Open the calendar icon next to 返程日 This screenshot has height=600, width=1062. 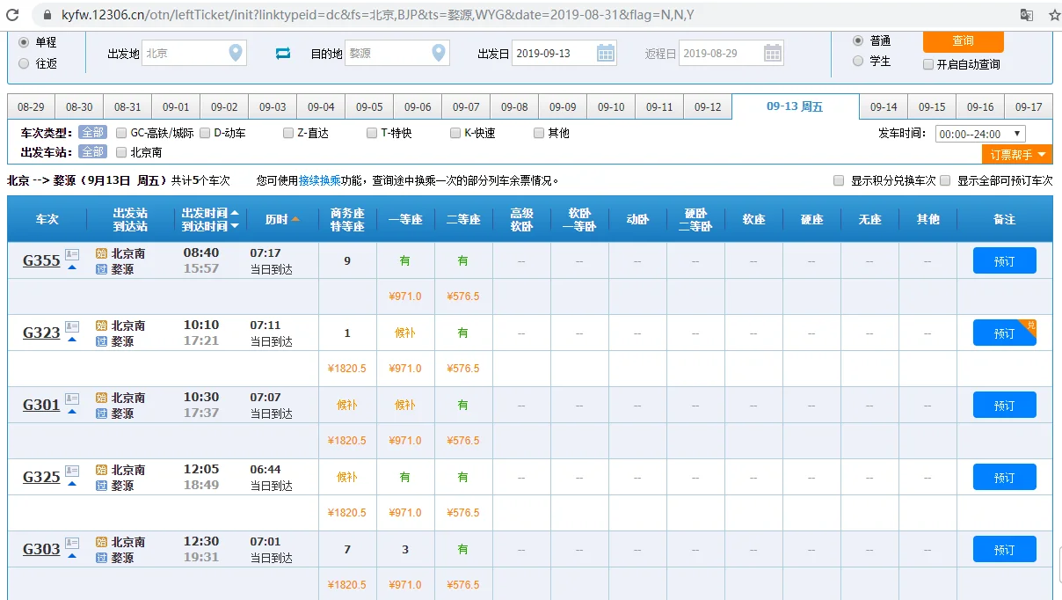772,53
